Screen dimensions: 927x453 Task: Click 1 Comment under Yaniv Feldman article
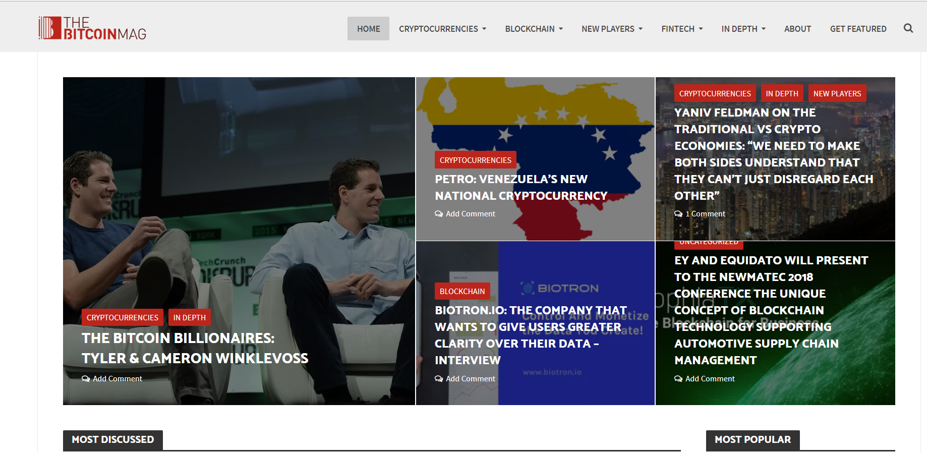coord(705,214)
